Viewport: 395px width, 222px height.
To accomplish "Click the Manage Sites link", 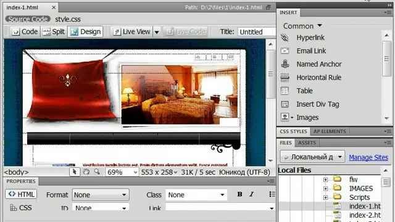I will [x=368, y=157].
